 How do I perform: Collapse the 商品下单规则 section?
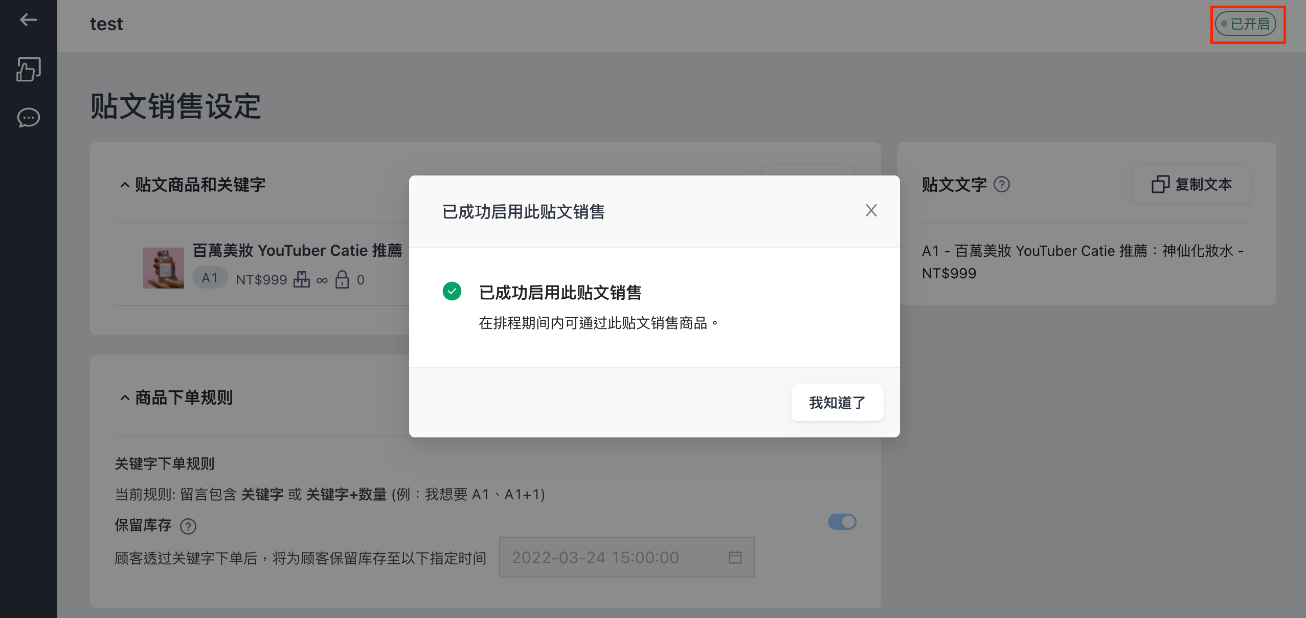(124, 398)
